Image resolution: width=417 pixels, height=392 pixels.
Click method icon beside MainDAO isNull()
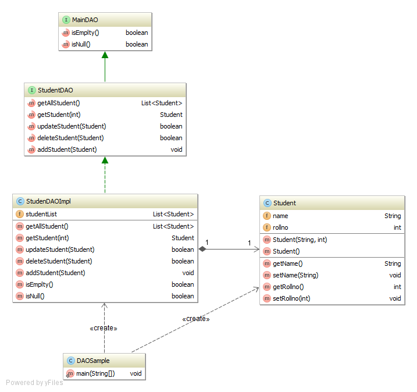coord(66,44)
